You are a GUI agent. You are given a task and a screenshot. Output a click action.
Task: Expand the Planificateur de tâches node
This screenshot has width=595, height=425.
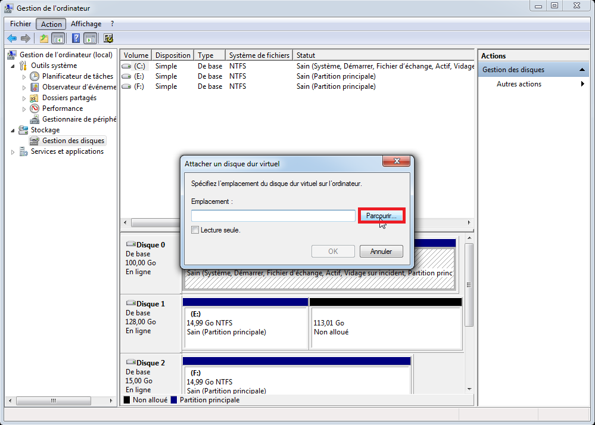[24, 77]
